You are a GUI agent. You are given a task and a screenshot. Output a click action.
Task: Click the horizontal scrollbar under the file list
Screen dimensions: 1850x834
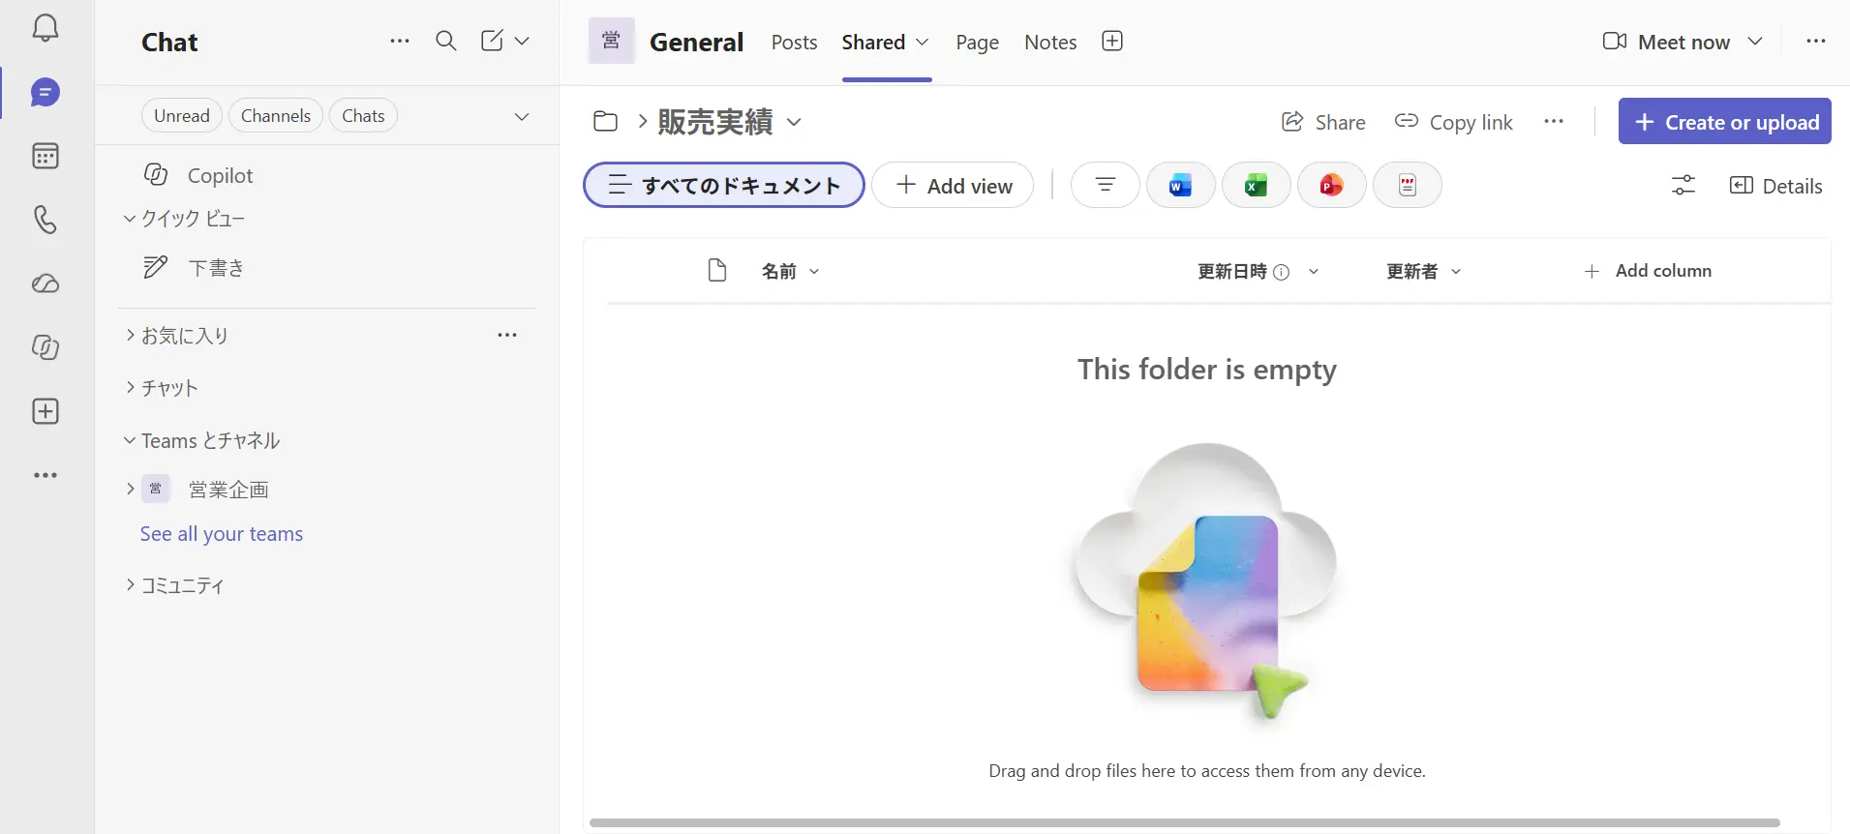(1184, 822)
